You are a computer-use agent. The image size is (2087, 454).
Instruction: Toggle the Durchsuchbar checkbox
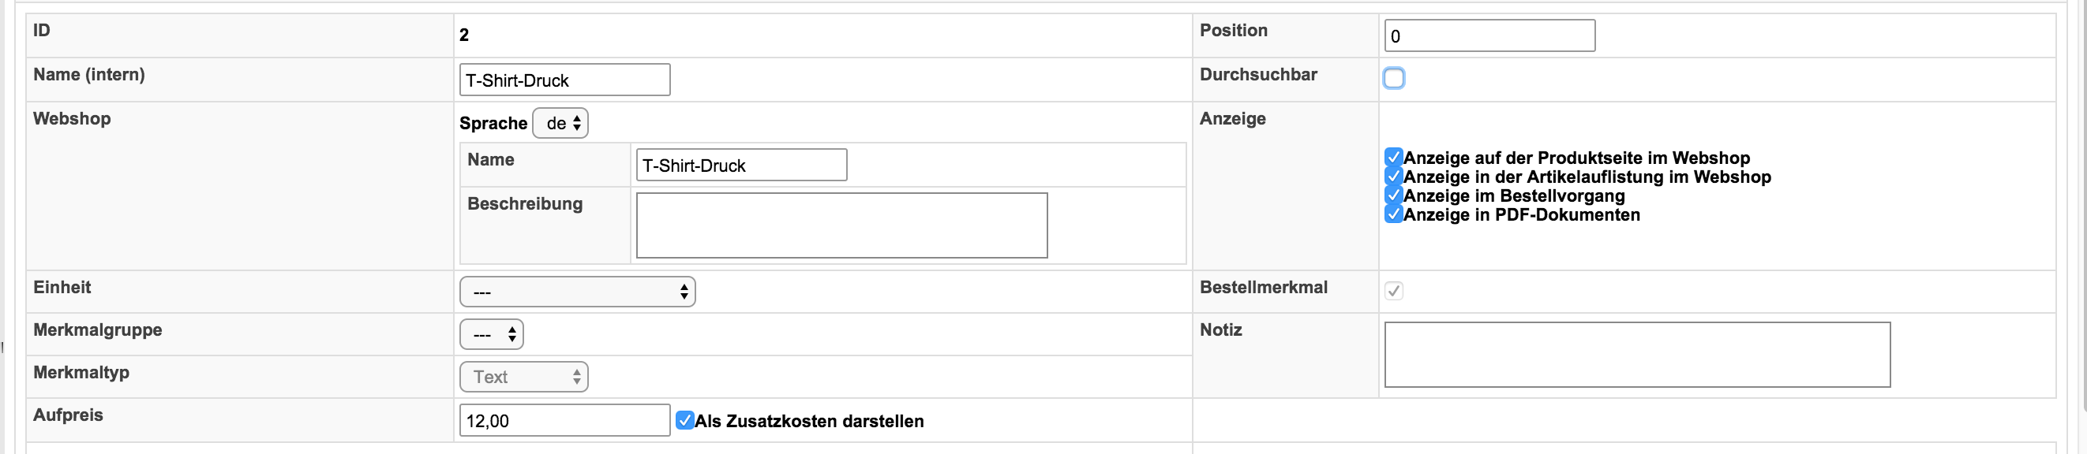(x=1393, y=79)
